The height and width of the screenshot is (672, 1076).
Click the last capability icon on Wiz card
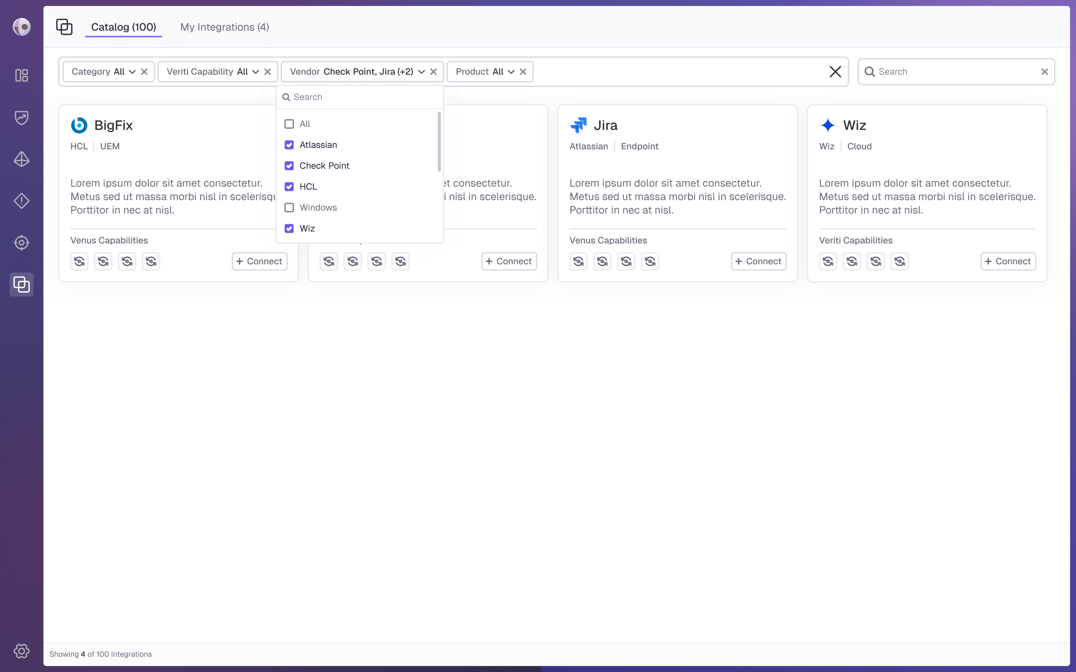pos(899,261)
